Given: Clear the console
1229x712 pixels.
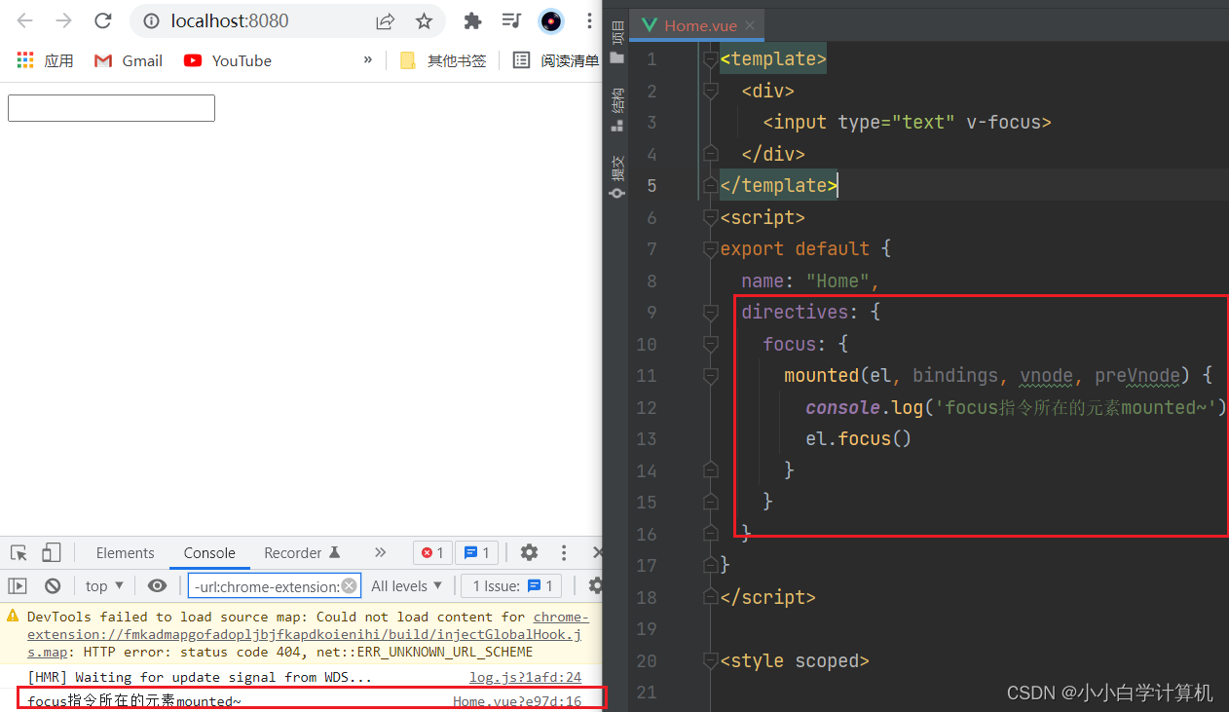Looking at the screenshot, I should pos(53,585).
